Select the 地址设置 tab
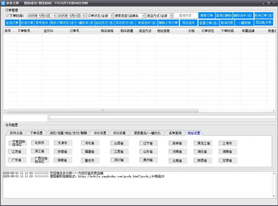This screenshot has height=206, width=278. coord(194,133)
